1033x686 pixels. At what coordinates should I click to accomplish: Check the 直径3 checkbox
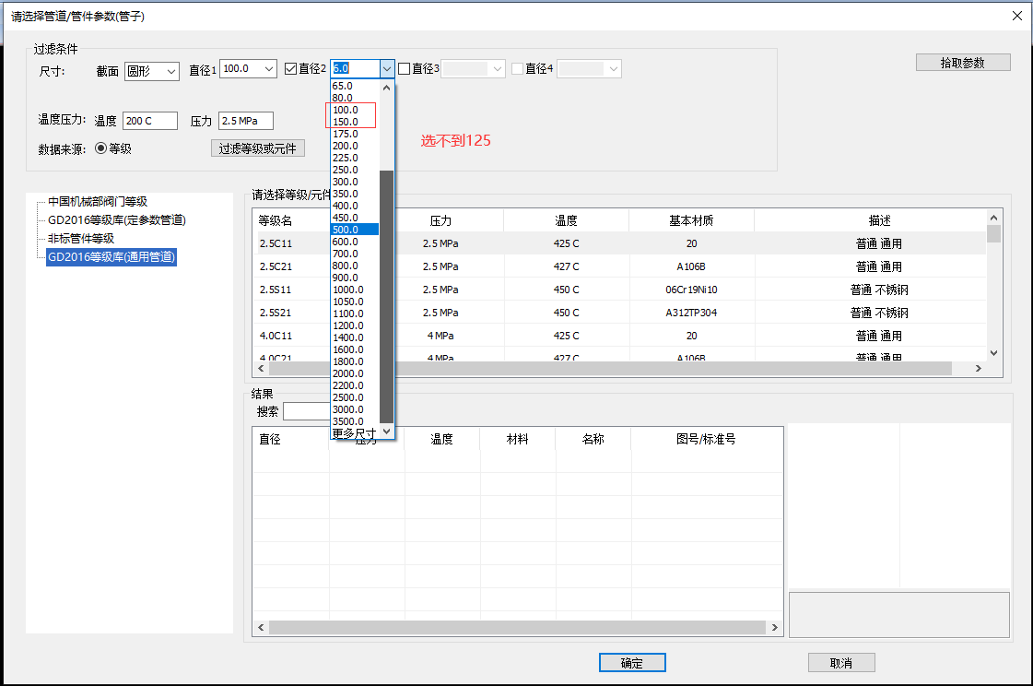point(405,69)
